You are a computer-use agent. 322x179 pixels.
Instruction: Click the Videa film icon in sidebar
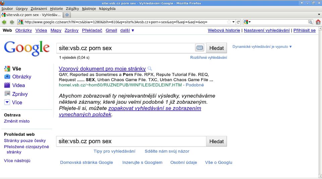click(x=7, y=85)
